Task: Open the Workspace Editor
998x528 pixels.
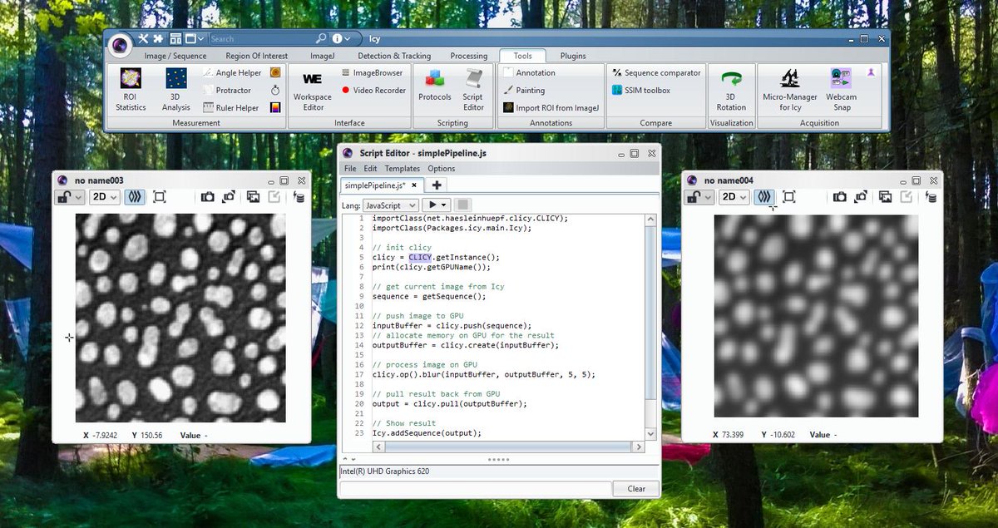Action: coord(313,90)
